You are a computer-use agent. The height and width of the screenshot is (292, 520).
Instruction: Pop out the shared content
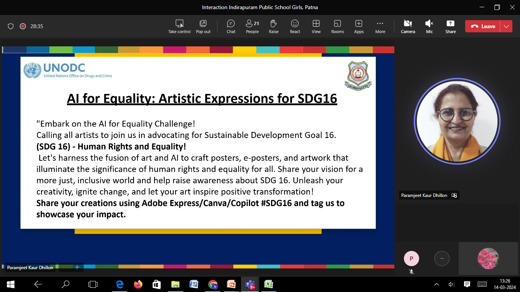point(203,27)
